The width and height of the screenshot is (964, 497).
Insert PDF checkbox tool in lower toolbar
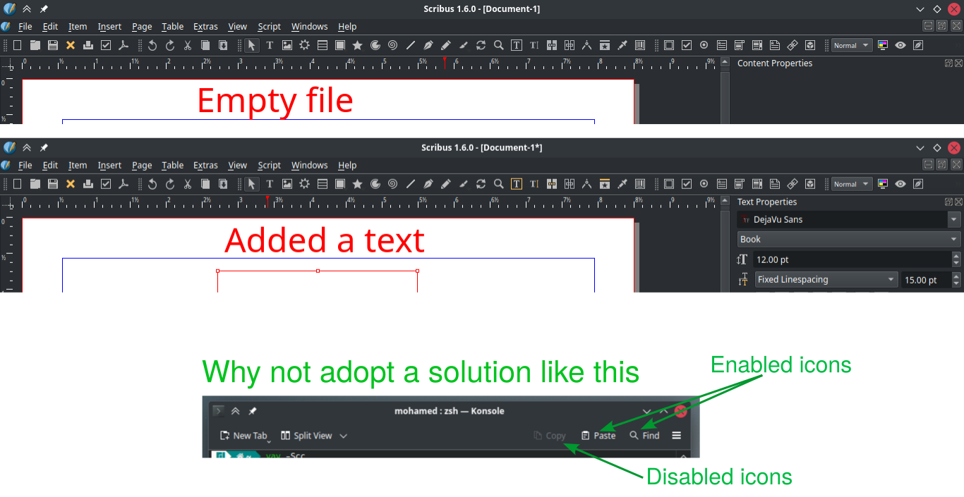687,184
